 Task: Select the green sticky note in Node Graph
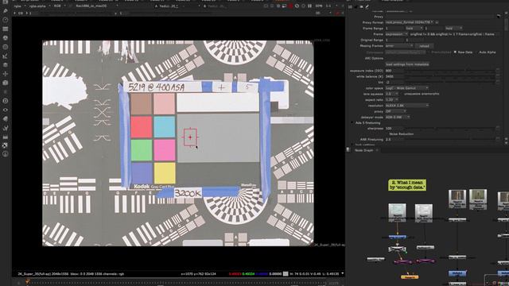click(x=407, y=185)
